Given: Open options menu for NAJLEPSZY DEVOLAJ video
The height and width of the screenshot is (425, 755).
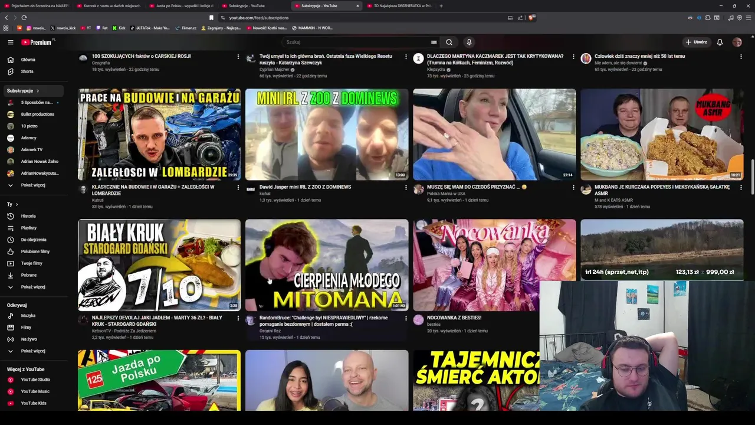Looking at the screenshot, I should pyautogui.click(x=238, y=318).
